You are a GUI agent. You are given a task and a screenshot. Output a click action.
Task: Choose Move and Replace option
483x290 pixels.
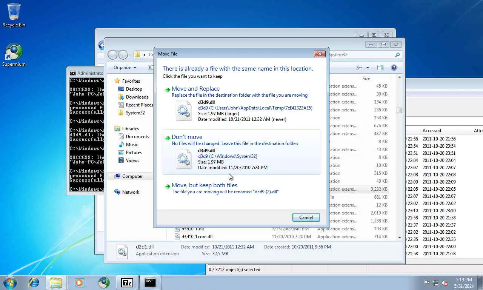241,105
